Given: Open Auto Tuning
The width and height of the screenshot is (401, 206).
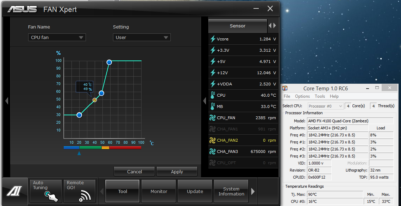Looking at the screenshot, I should coord(46,191).
